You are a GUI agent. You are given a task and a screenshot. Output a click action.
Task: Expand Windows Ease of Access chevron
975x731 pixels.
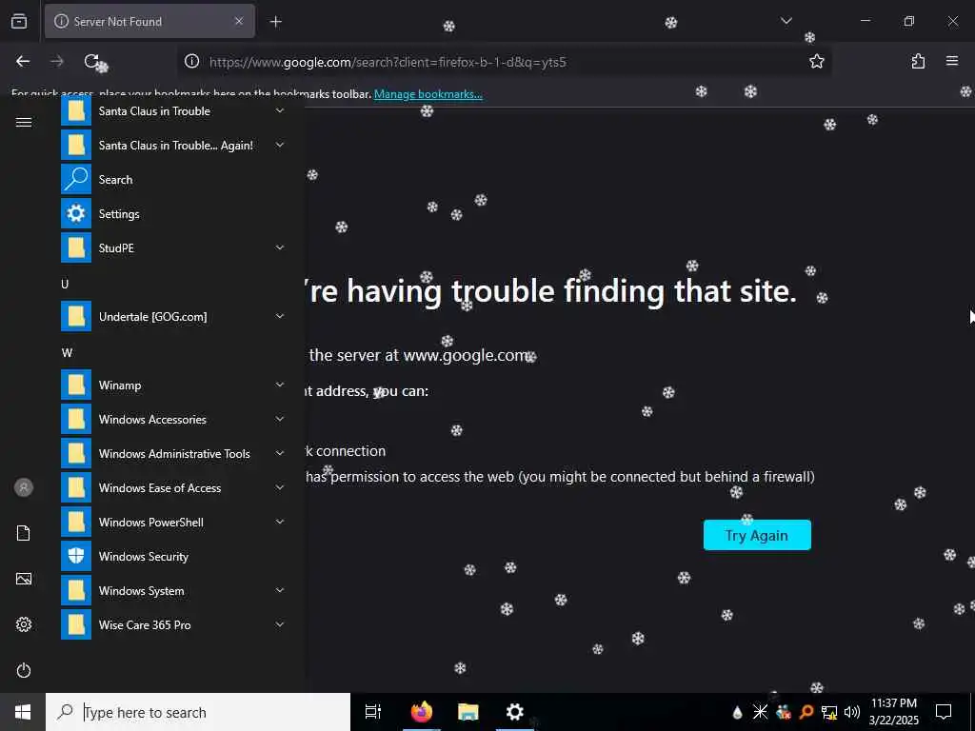pyautogui.click(x=280, y=487)
